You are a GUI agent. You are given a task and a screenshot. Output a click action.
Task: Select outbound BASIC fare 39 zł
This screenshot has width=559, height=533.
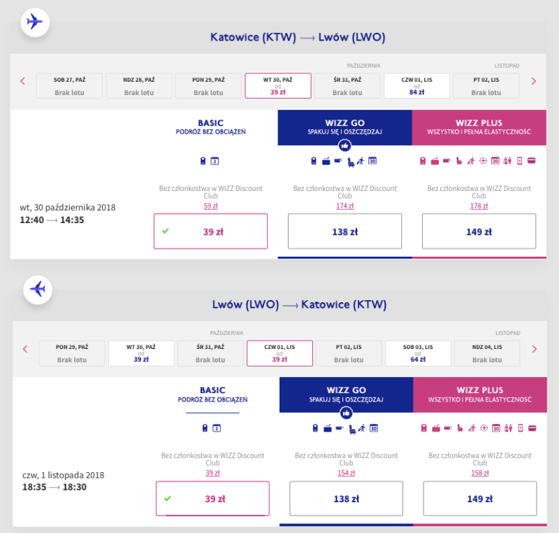click(x=211, y=232)
